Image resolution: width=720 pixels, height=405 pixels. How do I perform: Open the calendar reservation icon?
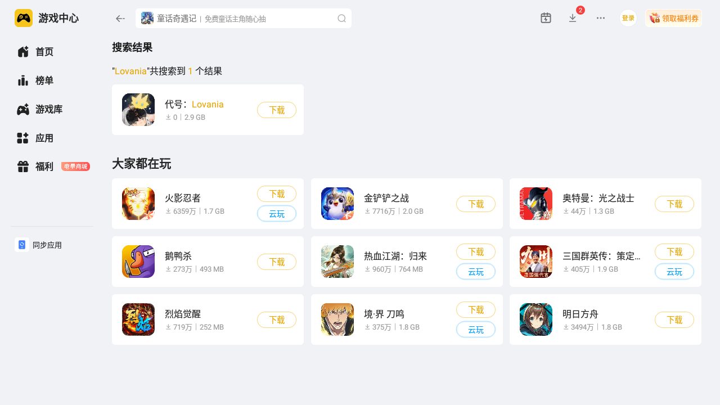546,18
